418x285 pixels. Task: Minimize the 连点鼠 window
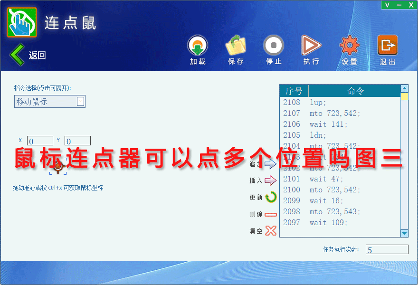(399, 5)
